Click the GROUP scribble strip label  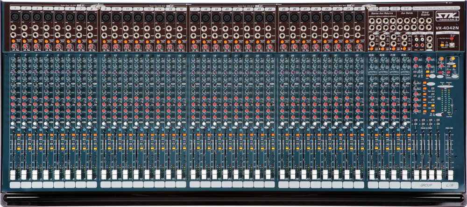[x=426, y=185]
